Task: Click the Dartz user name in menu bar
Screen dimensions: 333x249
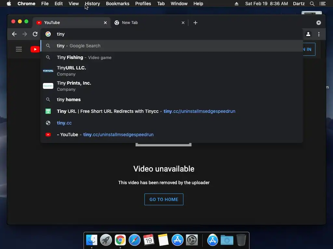Action: 299,4
